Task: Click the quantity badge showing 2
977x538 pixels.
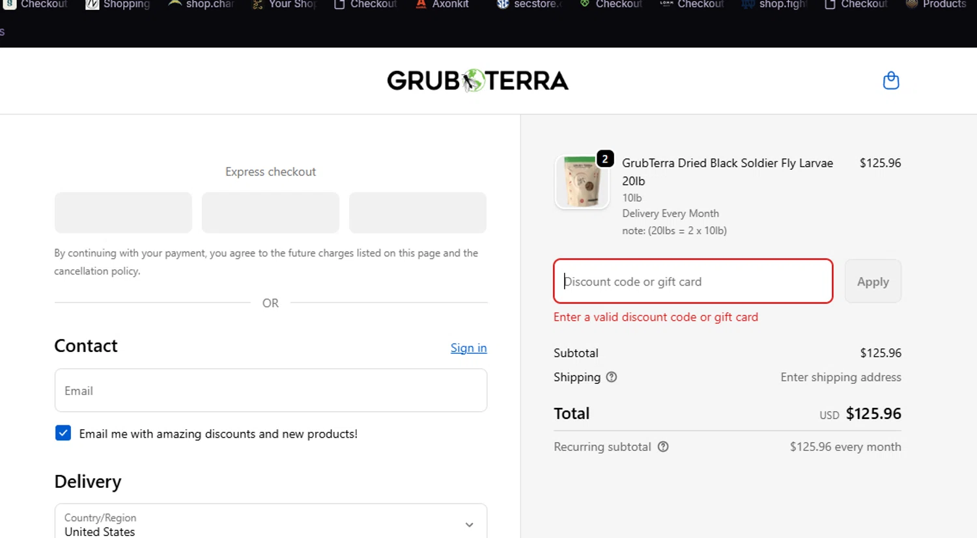Action: click(605, 159)
